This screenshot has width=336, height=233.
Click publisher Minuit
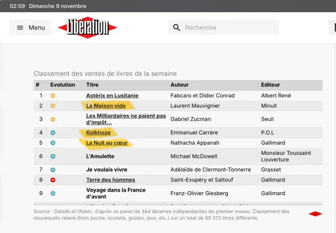tap(269, 106)
